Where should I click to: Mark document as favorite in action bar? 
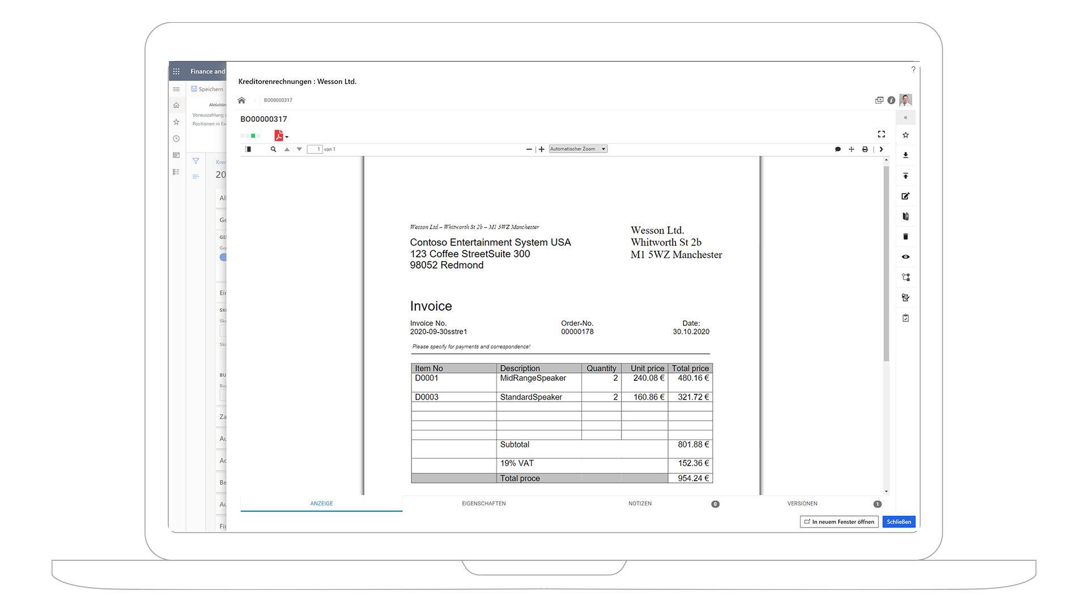(906, 135)
